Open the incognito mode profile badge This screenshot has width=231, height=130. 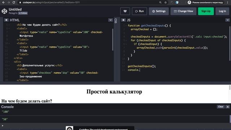[x=206, y=3]
